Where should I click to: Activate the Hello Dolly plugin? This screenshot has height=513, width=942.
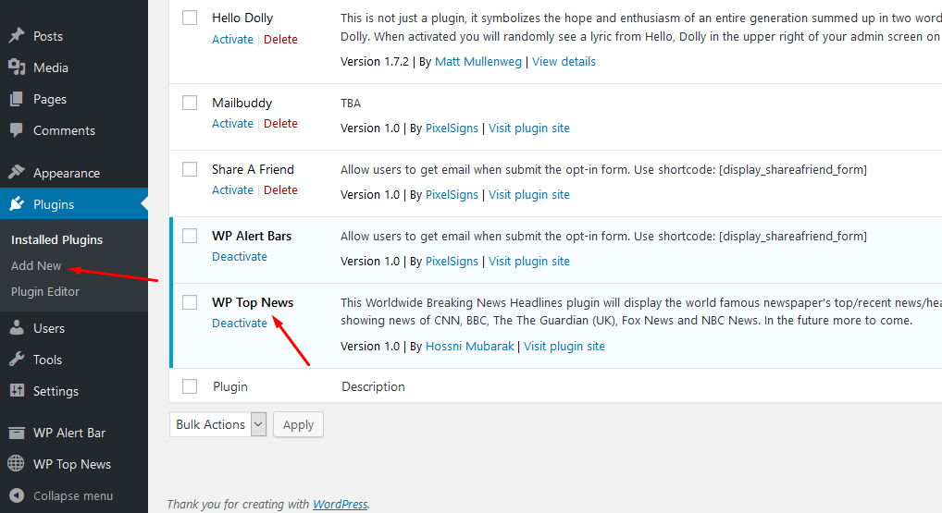[232, 39]
